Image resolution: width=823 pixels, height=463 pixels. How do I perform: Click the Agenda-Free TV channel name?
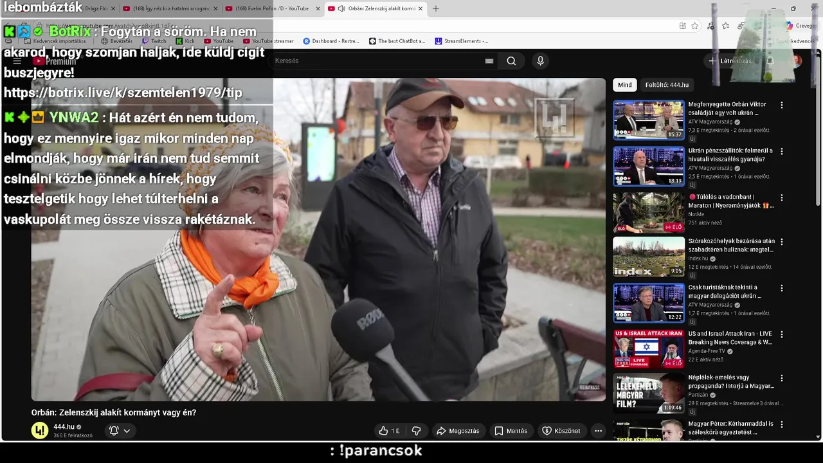707,351
